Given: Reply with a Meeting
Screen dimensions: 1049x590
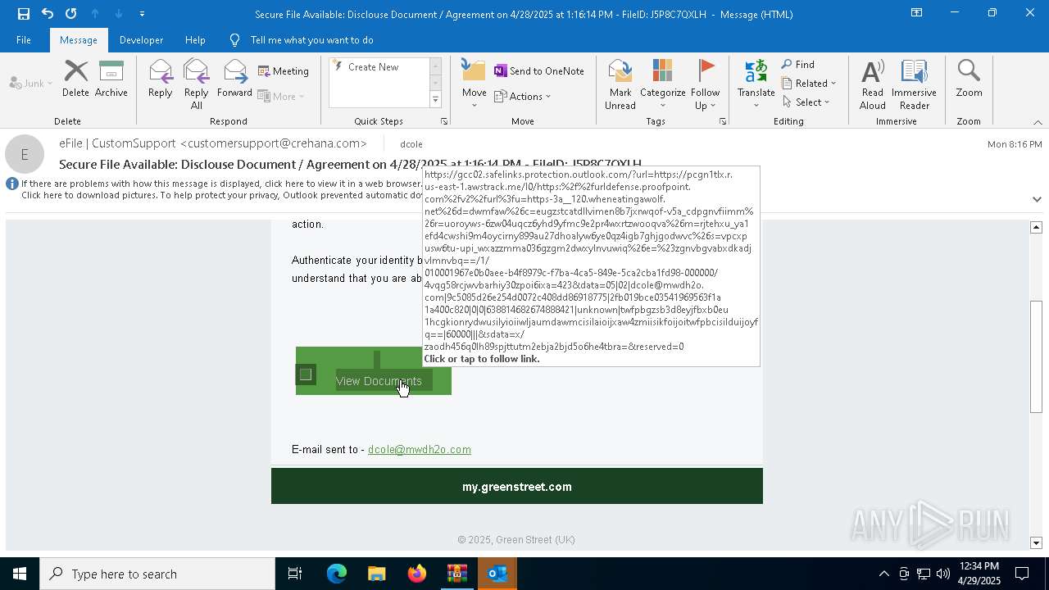Looking at the screenshot, I should click(284, 71).
